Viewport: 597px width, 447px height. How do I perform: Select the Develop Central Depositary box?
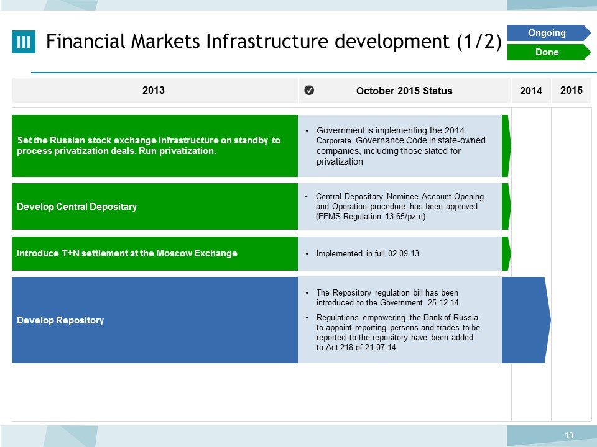click(155, 206)
